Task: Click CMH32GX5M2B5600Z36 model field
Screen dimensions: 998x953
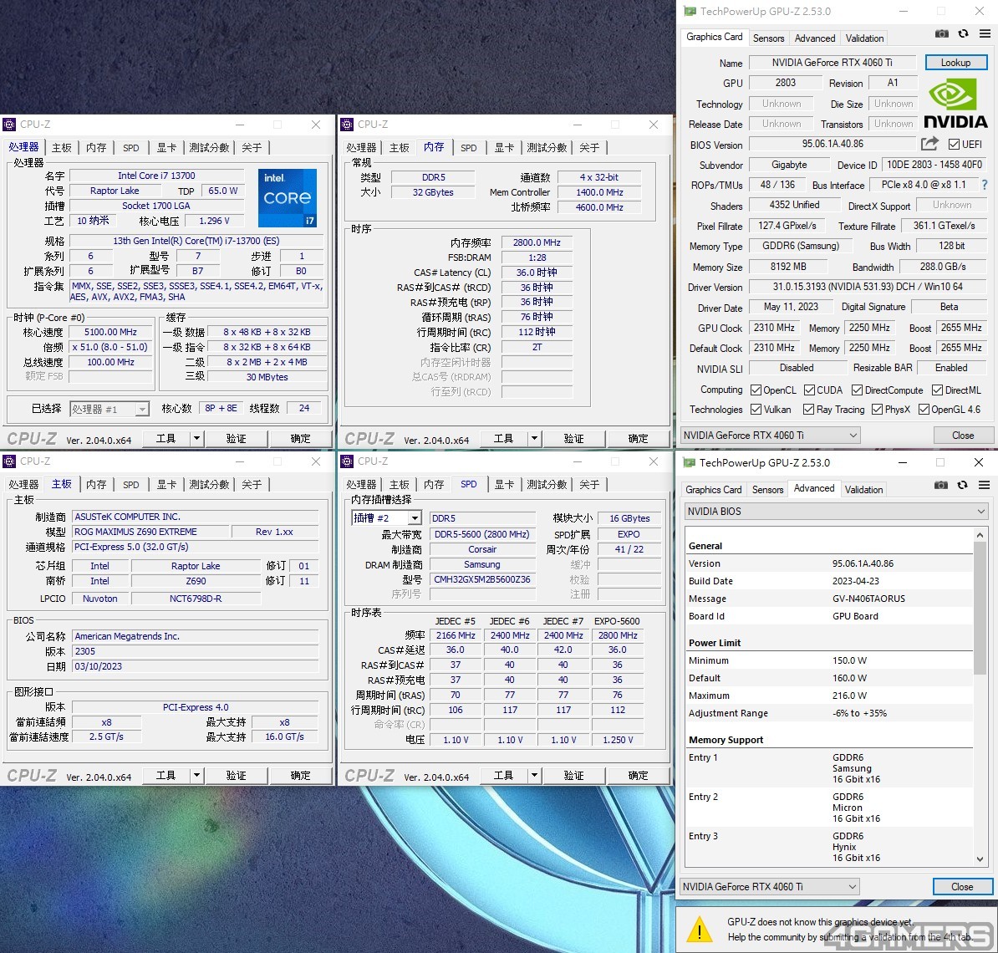Action: click(481, 579)
